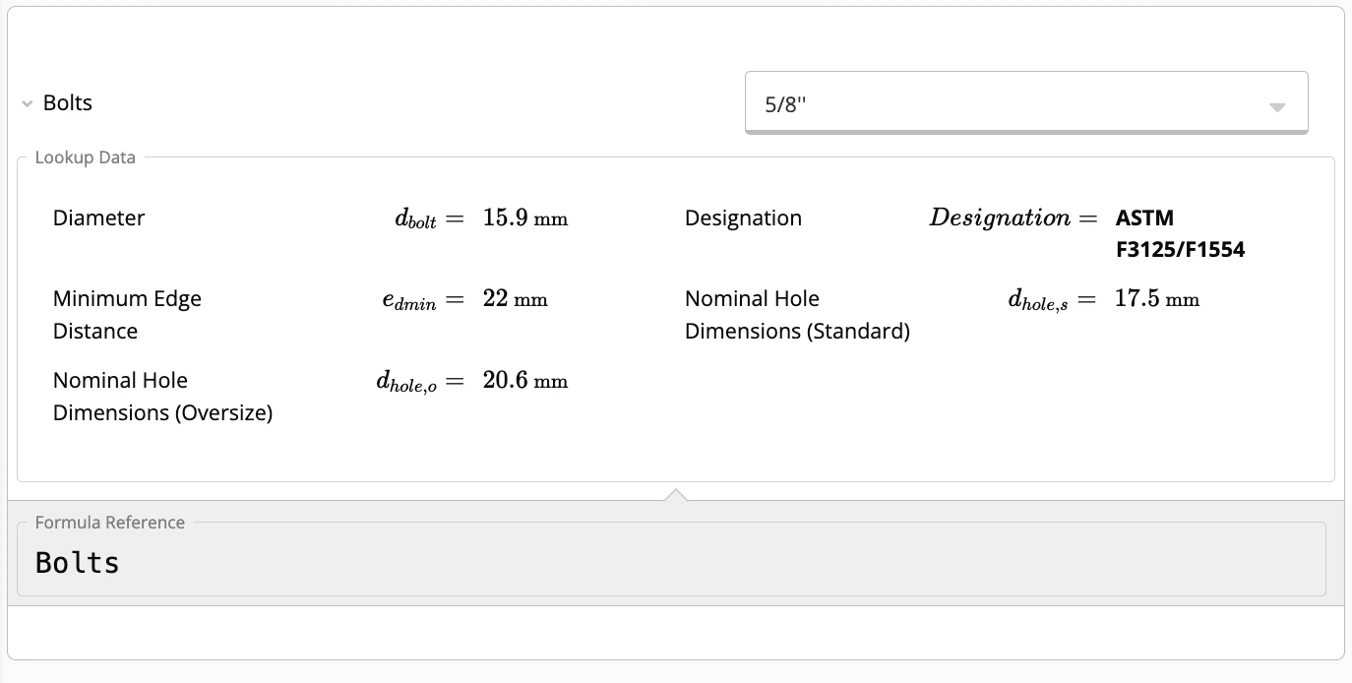Click the Diameter label

click(98, 218)
